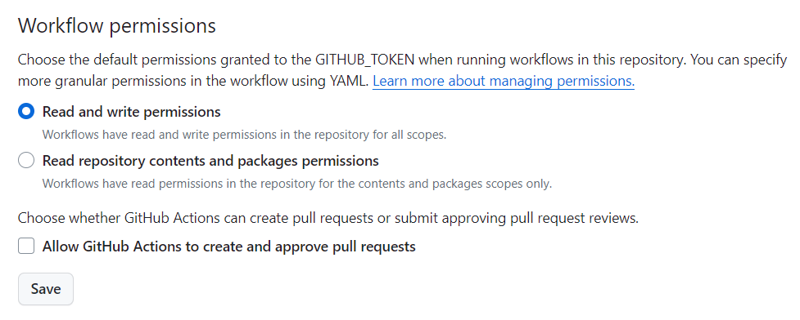This screenshot has height=320, width=800.
Task: Save the workflow permission settings
Action: pos(46,289)
